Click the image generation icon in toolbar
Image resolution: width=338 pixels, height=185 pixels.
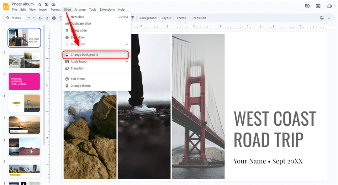point(322,18)
